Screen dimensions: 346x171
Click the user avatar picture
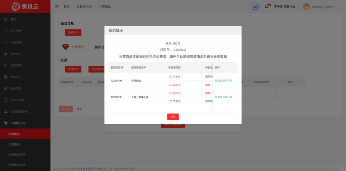(x=306, y=6)
